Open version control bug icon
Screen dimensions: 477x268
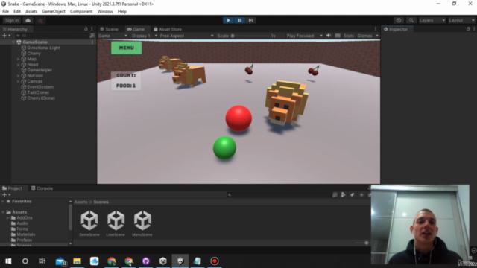pyautogui.click(x=40, y=20)
